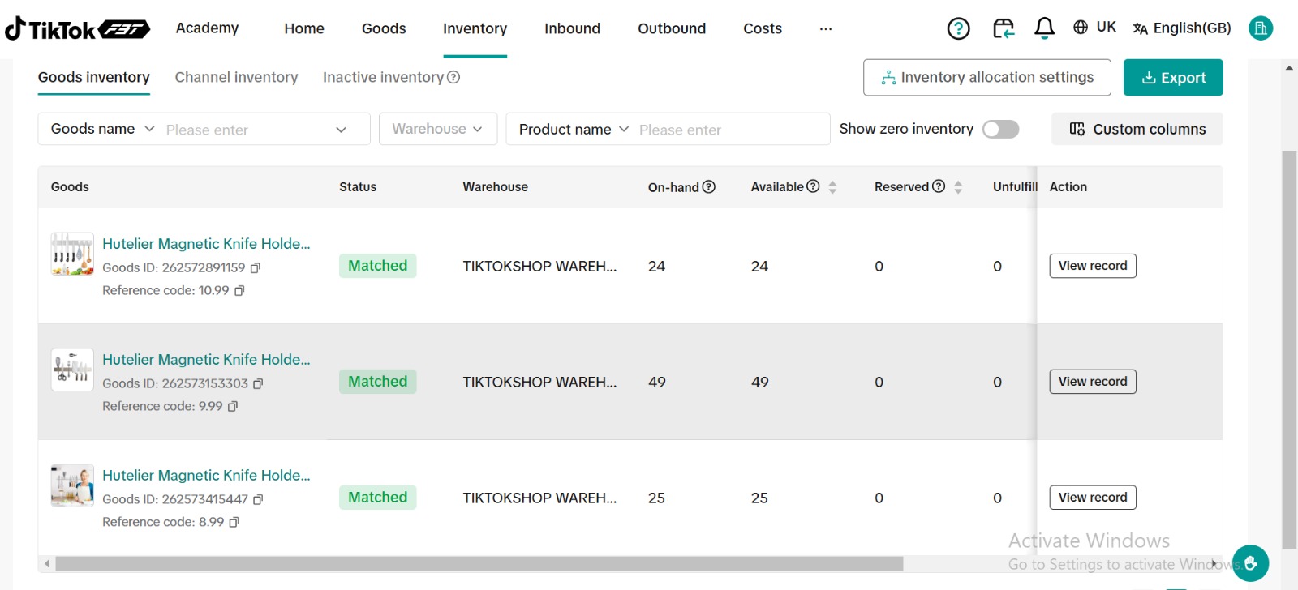1298x590 pixels.
Task: Open the Outbound menu
Action: tap(672, 28)
